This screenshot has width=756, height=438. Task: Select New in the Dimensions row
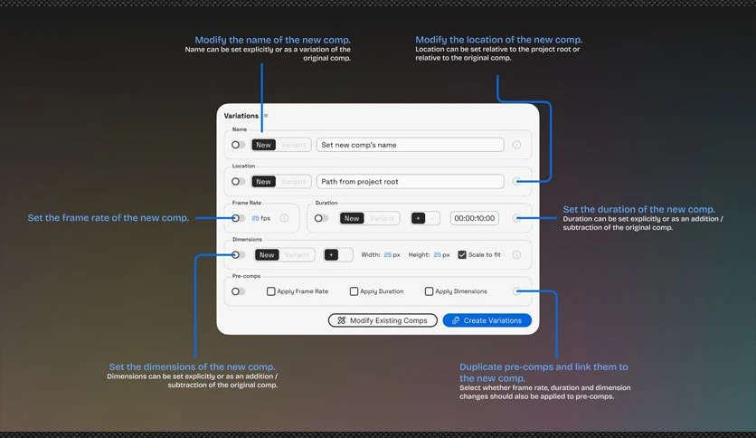pyautogui.click(x=267, y=254)
